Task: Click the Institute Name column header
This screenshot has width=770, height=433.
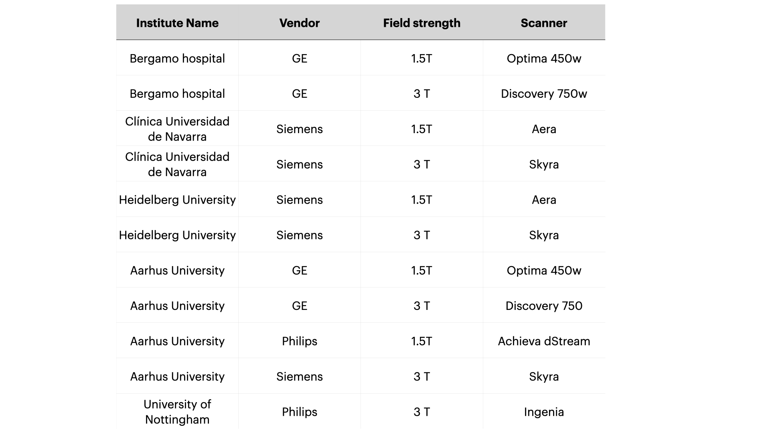Action: pyautogui.click(x=177, y=23)
